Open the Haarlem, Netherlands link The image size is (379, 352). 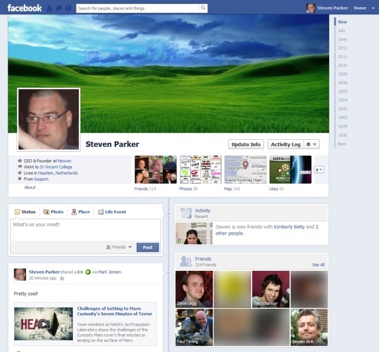pyautogui.click(x=58, y=173)
